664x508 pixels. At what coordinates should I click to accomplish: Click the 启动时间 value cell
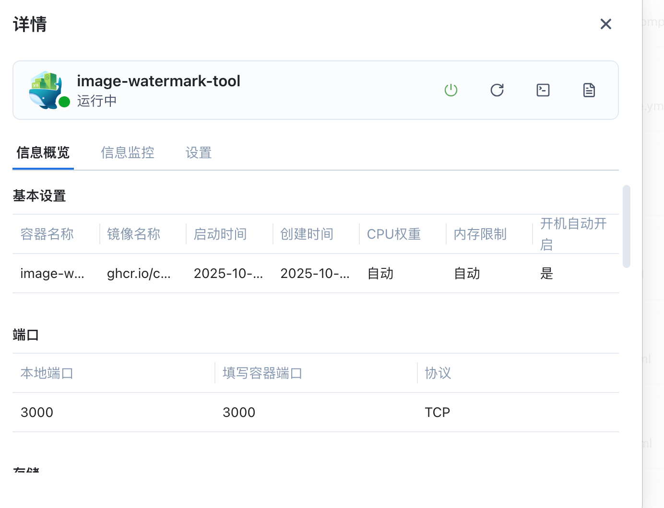pos(228,274)
